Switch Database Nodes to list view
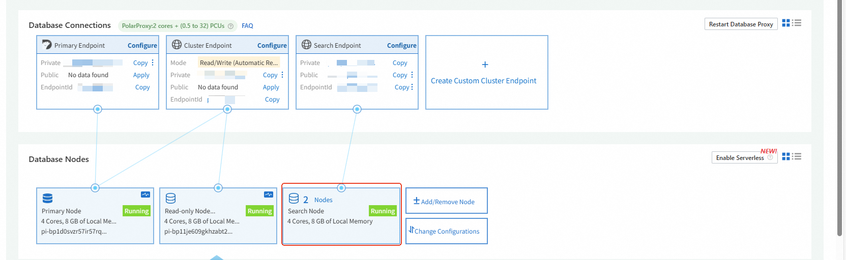 pos(797,156)
